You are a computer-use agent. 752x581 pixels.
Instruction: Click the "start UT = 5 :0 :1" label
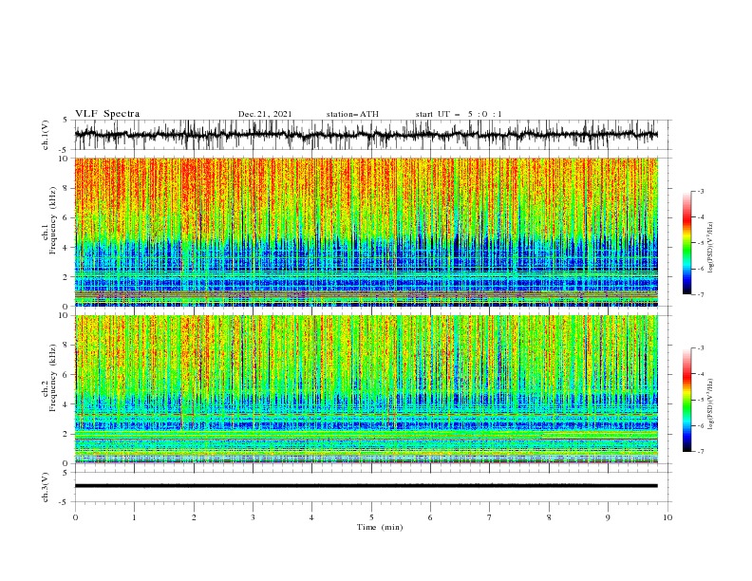(x=459, y=114)
